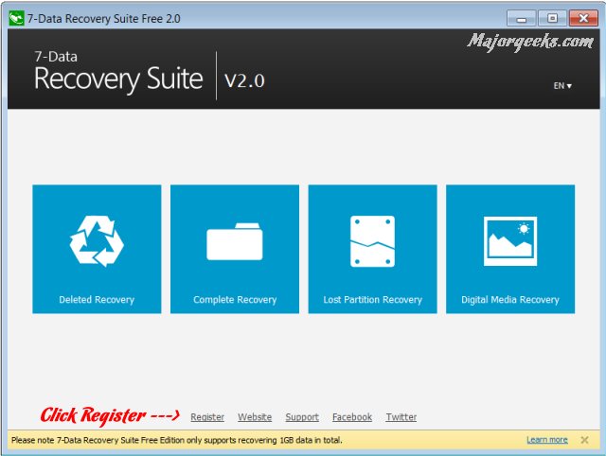Click the 7-Data app icon in title bar

[x=16, y=18]
